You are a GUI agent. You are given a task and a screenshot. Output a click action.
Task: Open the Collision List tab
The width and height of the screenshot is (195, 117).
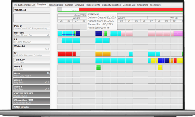coord(129,5)
